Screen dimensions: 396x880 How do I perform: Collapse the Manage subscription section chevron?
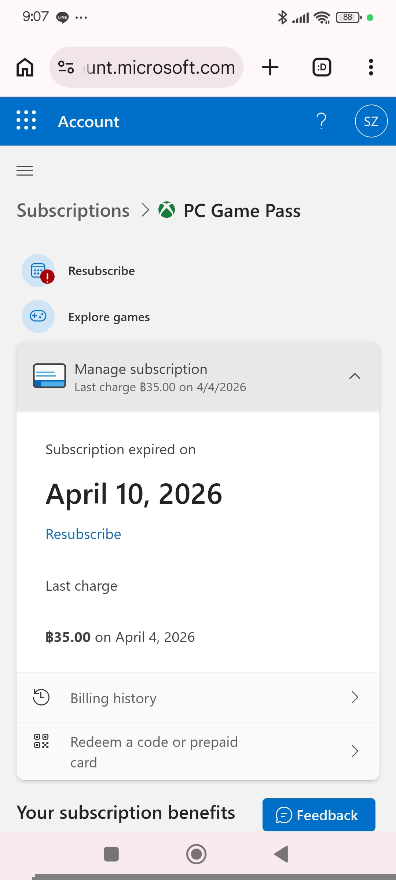pos(355,376)
